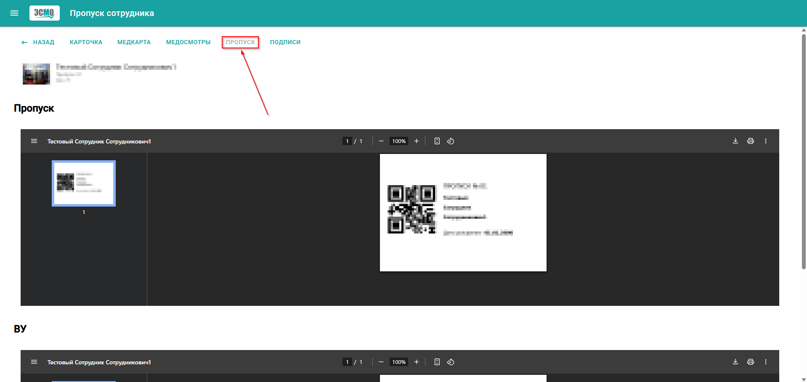Image resolution: width=807 pixels, height=382 pixels.
Task: Fit to page in Пропуск PDF viewer
Action: (x=437, y=141)
